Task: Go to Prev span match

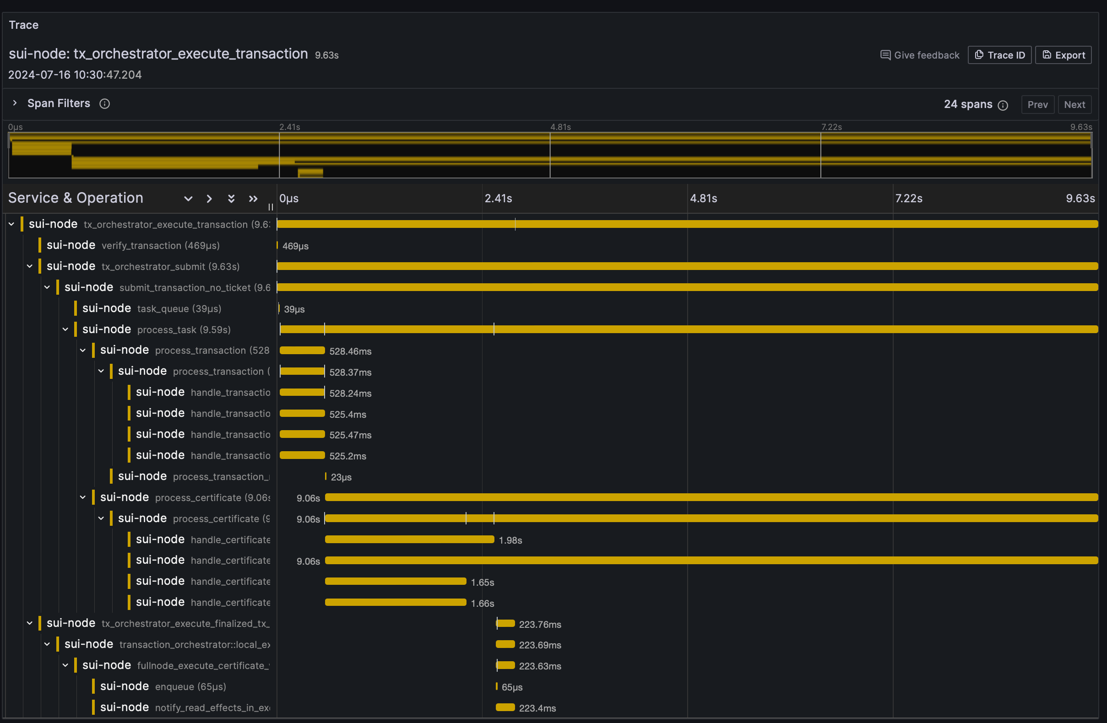Action: click(x=1037, y=105)
